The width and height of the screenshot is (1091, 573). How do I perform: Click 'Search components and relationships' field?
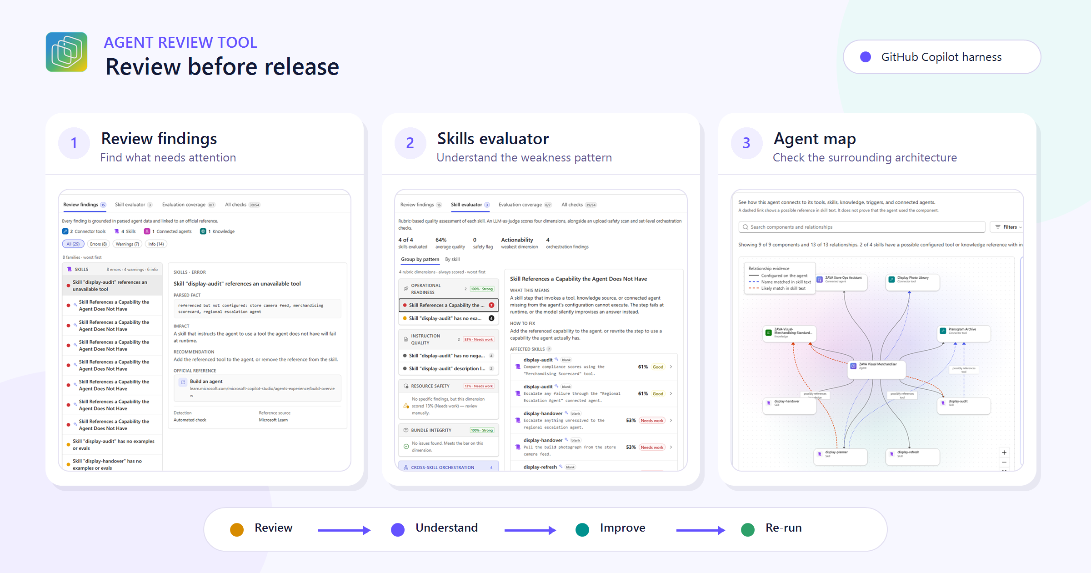click(862, 227)
